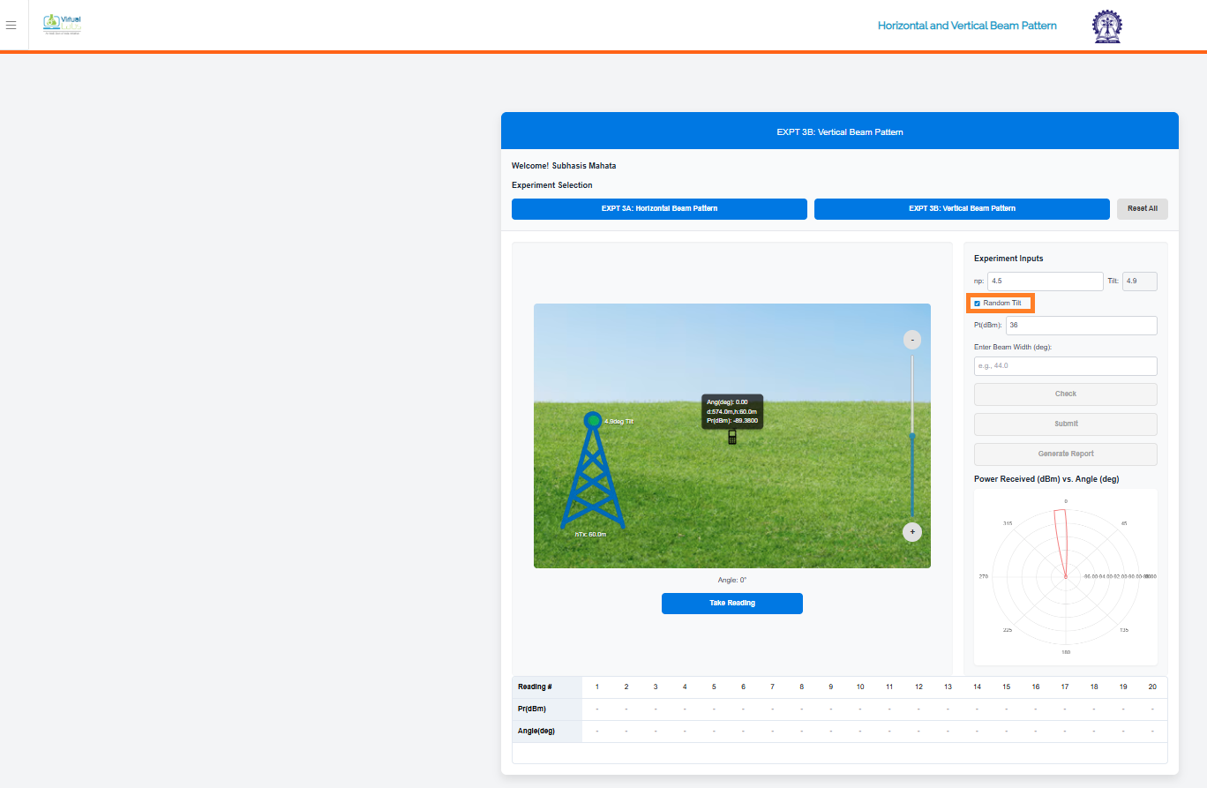Click the Enter Beam Width input field
Image resolution: width=1207 pixels, height=788 pixels.
tap(1065, 366)
